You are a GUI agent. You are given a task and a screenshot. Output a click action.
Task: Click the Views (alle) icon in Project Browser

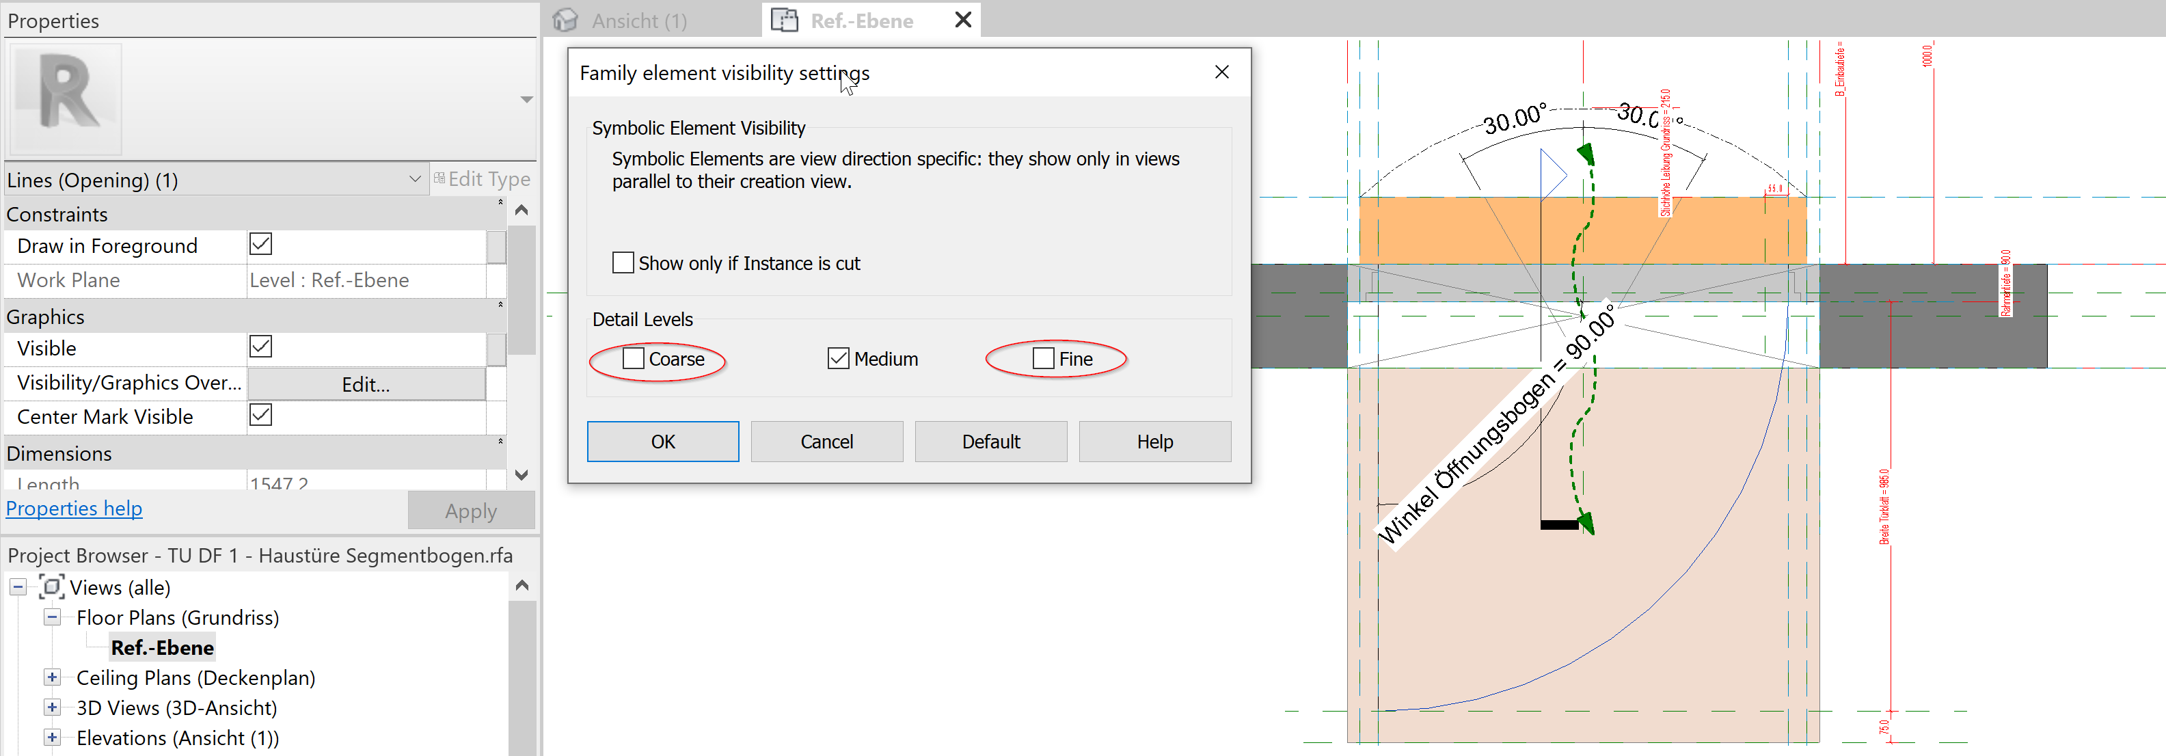(51, 587)
